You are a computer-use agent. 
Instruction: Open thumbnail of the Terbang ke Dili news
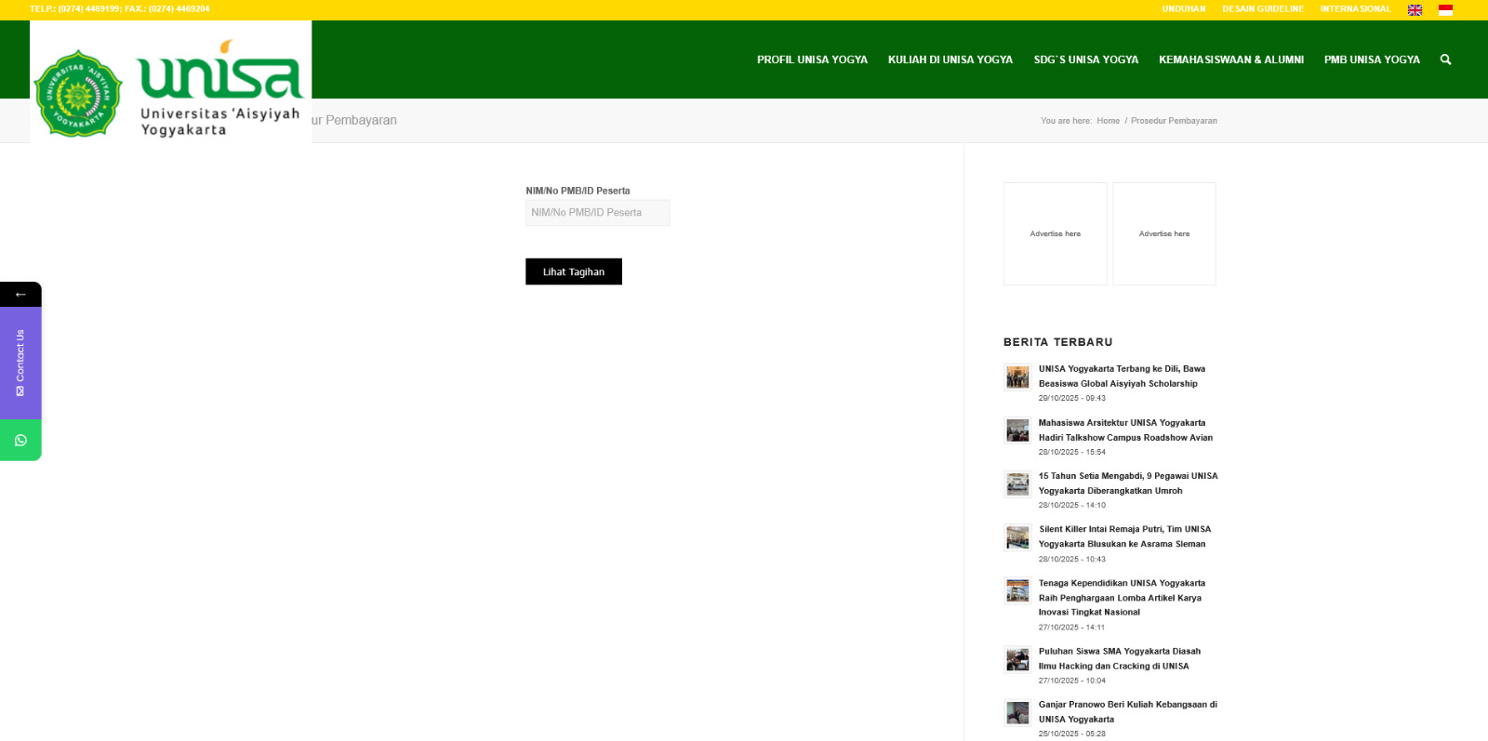[x=1017, y=377]
